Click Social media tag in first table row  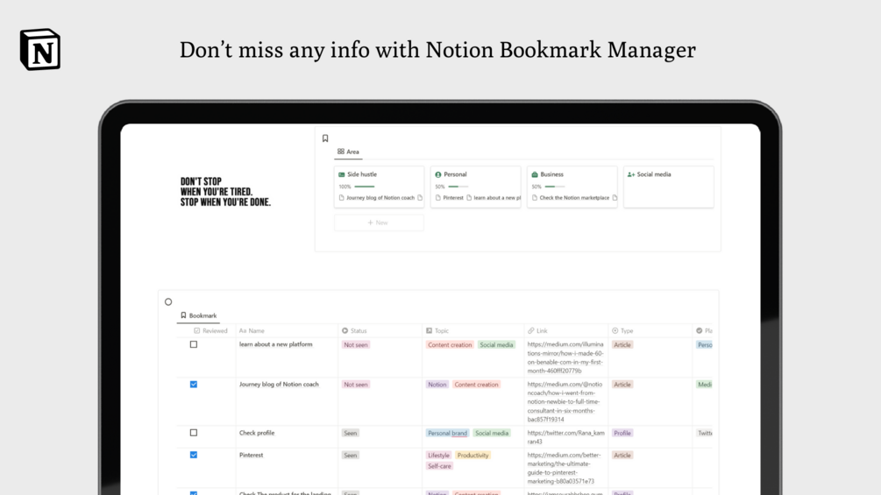pos(497,344)
